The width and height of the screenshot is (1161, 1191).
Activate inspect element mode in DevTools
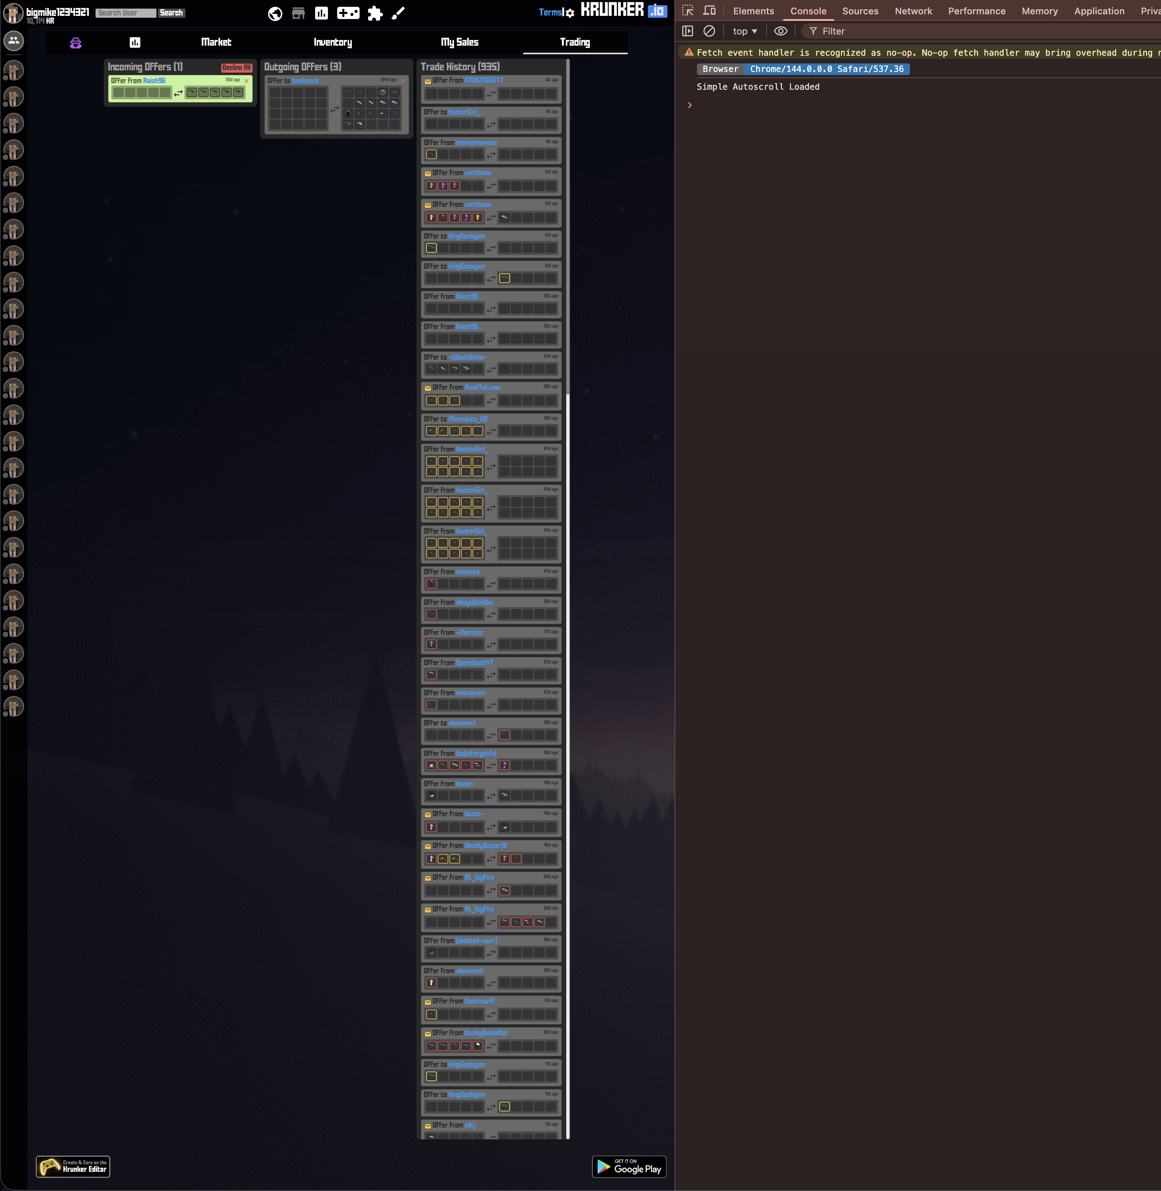[x=688, y=10]
